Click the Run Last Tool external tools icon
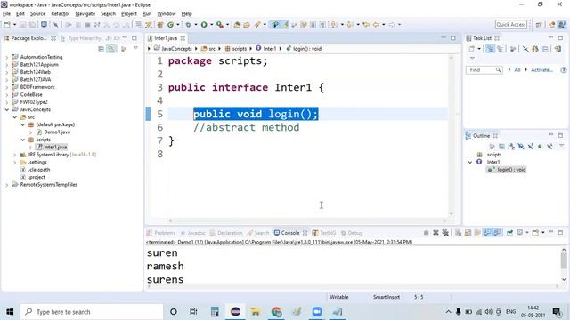Image resolution: width=570 pixels, height=320 pixels. tap(220, 25)
